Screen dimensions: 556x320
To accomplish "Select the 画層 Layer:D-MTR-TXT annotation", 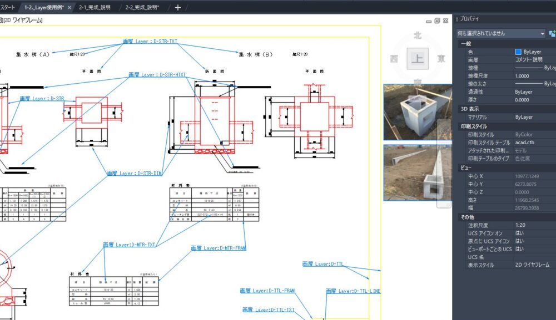I will pyautogui.click(x=129, y=245).
